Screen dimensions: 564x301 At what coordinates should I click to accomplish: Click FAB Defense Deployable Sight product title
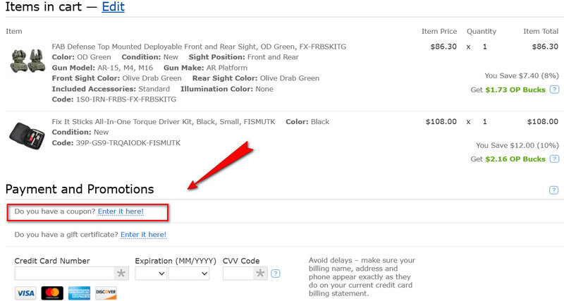[199, 47]
